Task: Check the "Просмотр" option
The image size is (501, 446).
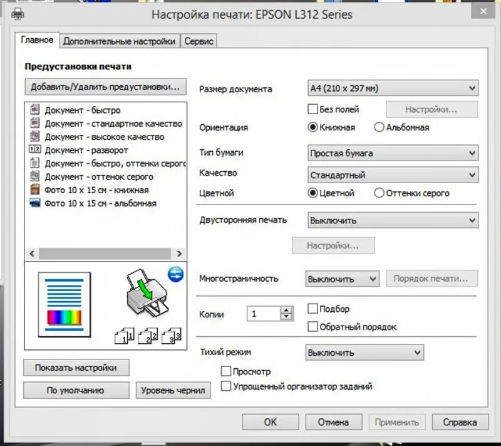Action: [226, 371]
